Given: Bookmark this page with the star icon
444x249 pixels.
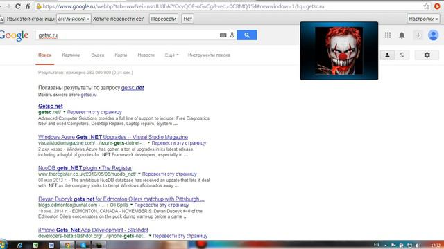Looking at the screenshot, I should 426,6.
